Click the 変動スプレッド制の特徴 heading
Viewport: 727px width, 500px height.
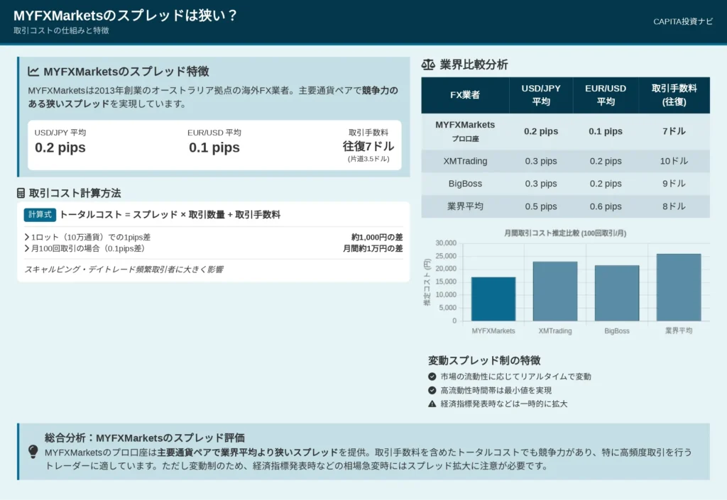pyautogui.click(x=484, y=360)
